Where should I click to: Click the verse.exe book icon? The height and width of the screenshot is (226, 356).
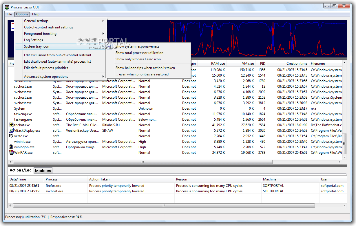pos(12,136)
